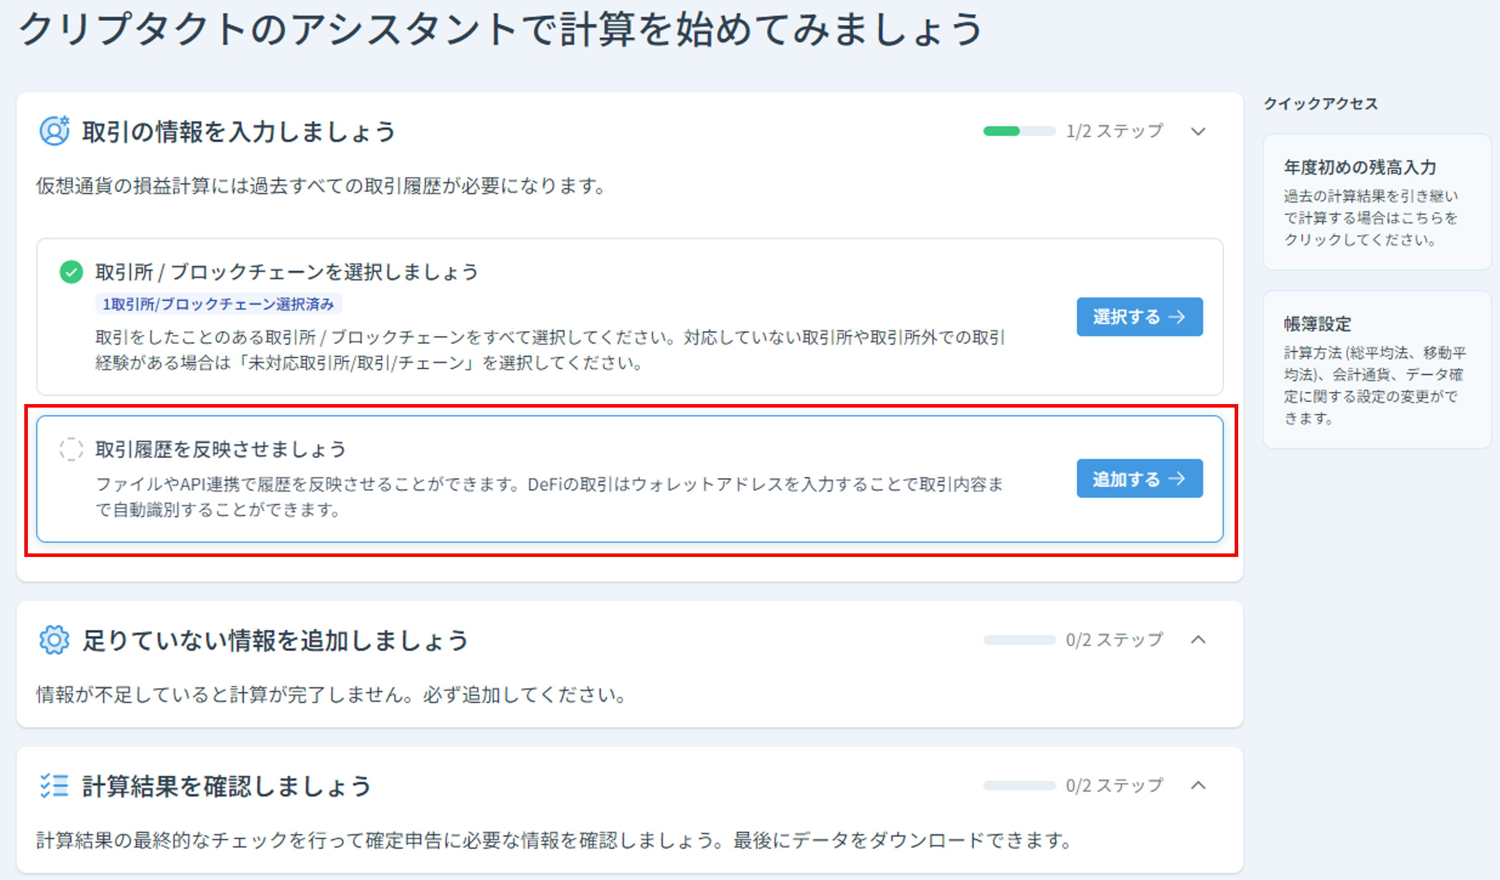1500x880 pixels.
Task: Click the 仮想通貨の損益計算には past history description text
Action: coord(322,186)
